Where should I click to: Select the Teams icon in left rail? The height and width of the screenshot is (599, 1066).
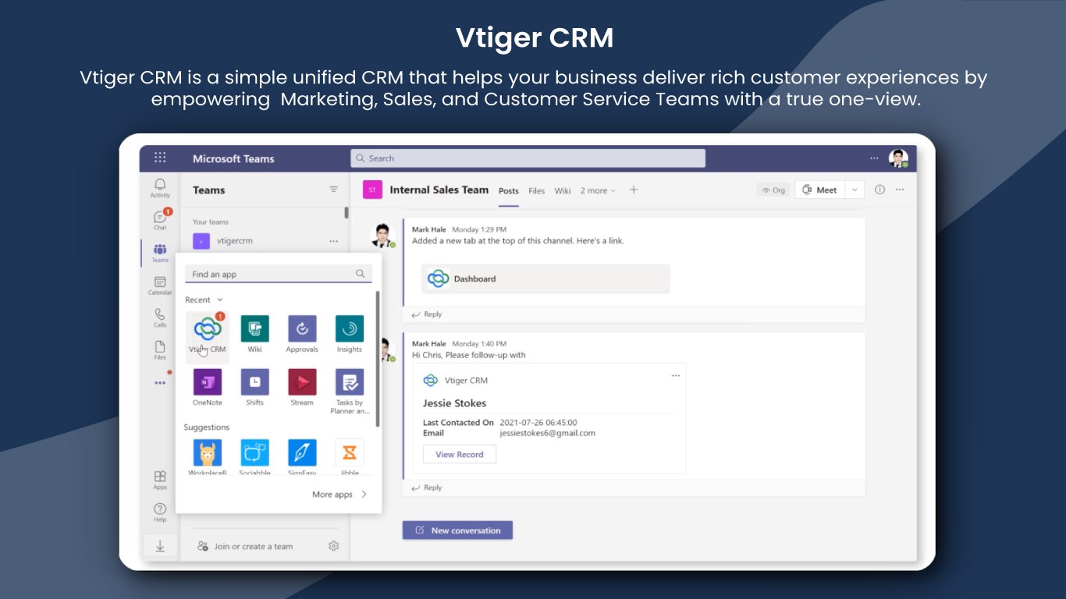point(160,253)
